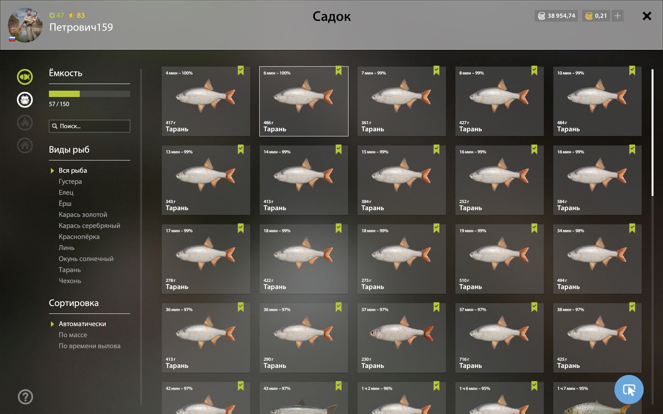The height and width of the screenshot is (414, 663).
Task: Click the silver coins balance icon
Action: pyautogui.click(x=541, y=16)
